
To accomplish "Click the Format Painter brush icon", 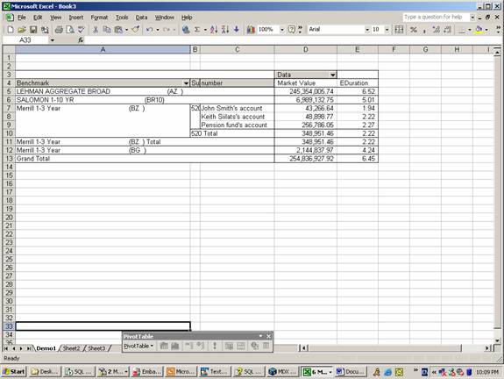I will coord(135,30).
